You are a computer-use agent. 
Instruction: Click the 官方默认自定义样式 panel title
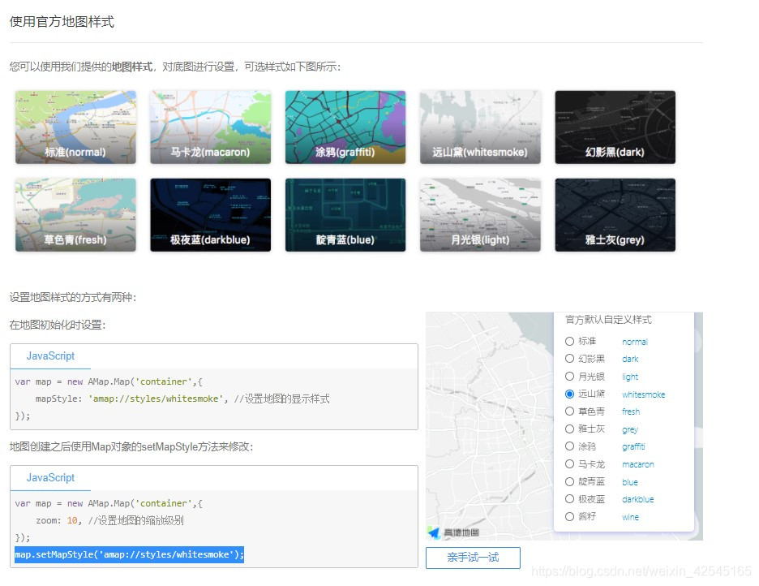[608, 320]
